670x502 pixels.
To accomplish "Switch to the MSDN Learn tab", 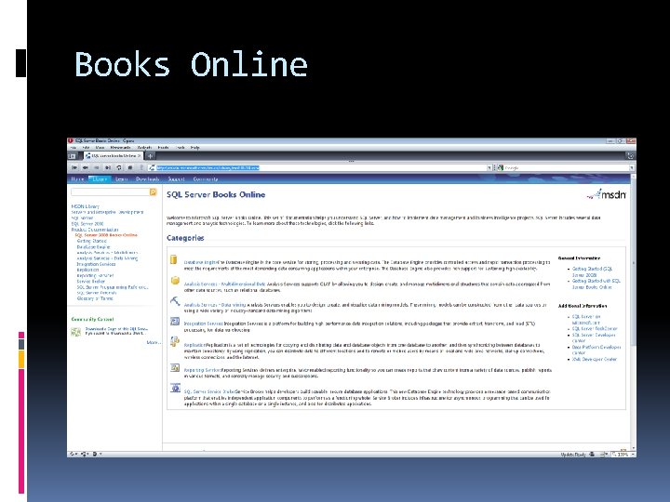I will pos(121,178).
